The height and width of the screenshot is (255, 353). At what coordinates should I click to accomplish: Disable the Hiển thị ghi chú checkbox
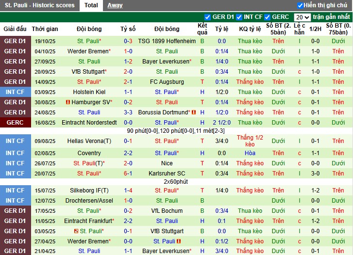point(300,5)
